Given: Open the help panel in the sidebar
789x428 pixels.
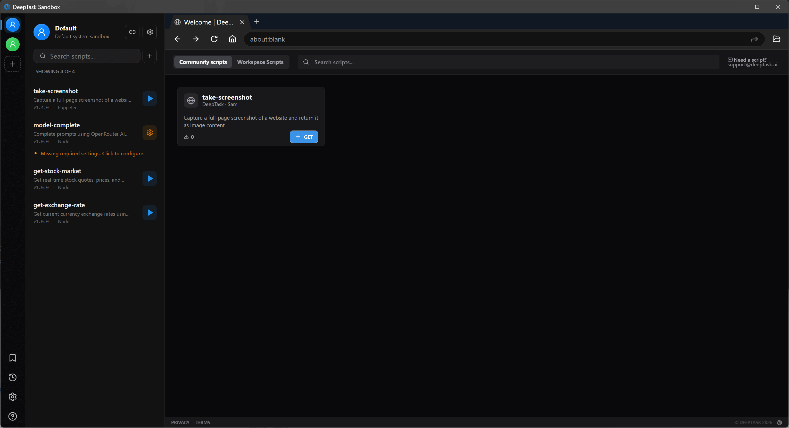Looking at the screenshot, I should (12, 416).
